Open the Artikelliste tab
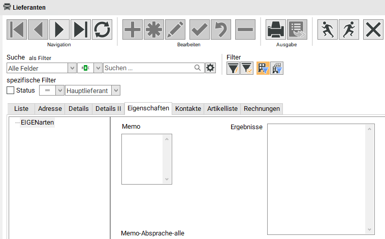 222,109
